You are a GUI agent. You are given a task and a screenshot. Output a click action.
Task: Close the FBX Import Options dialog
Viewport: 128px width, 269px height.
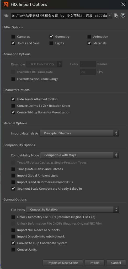[123, 4]
